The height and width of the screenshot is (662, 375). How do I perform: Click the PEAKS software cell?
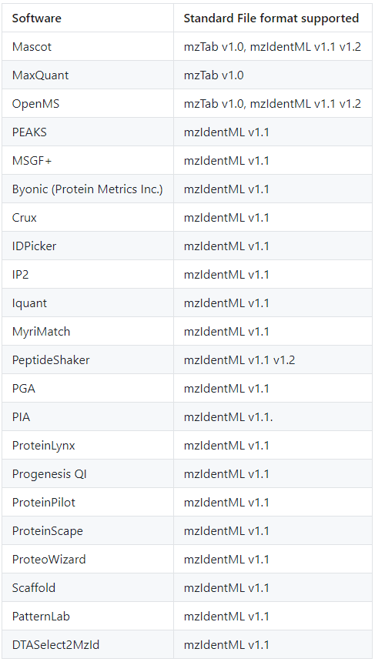(88, 132)
